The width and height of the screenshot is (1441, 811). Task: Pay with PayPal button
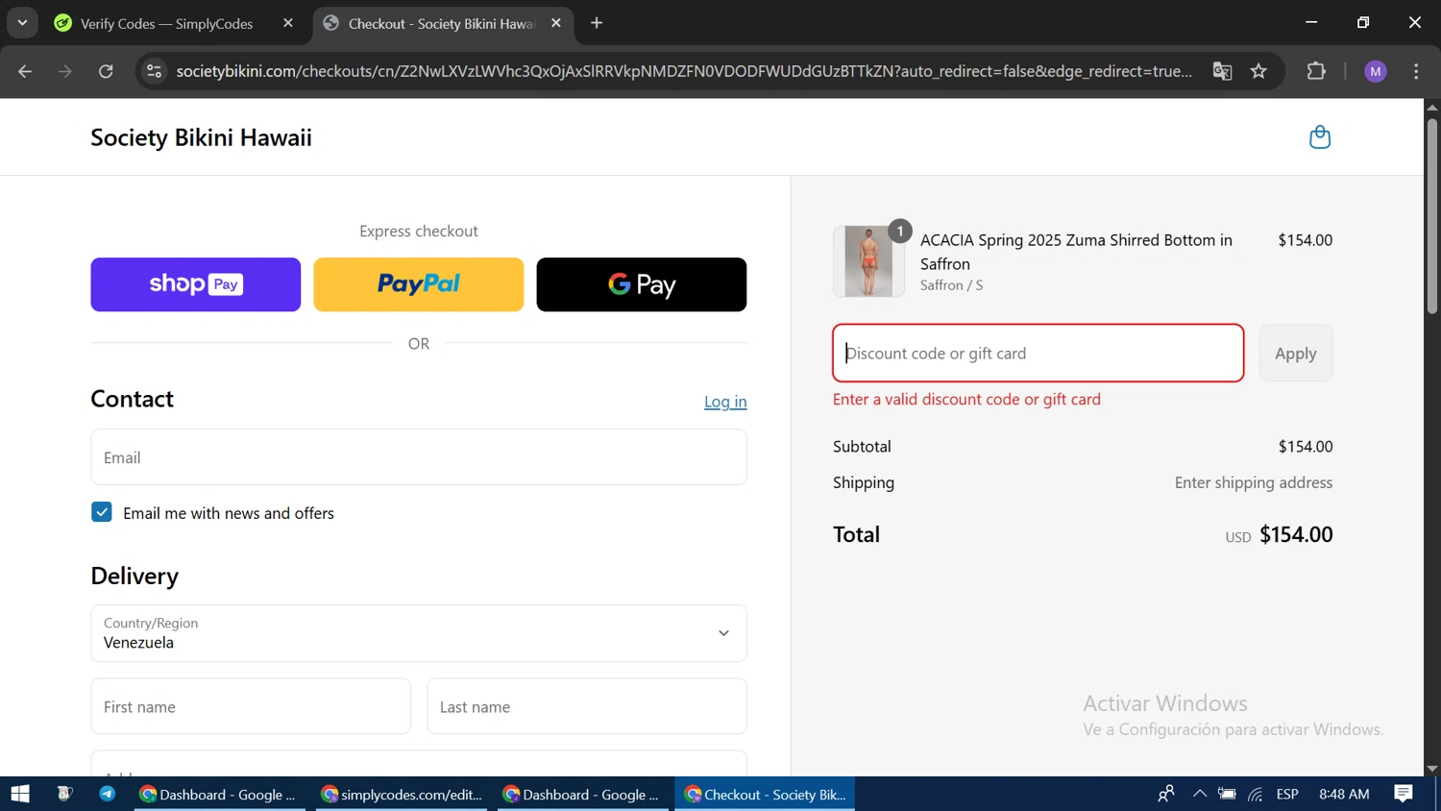[x=419, y=284]
